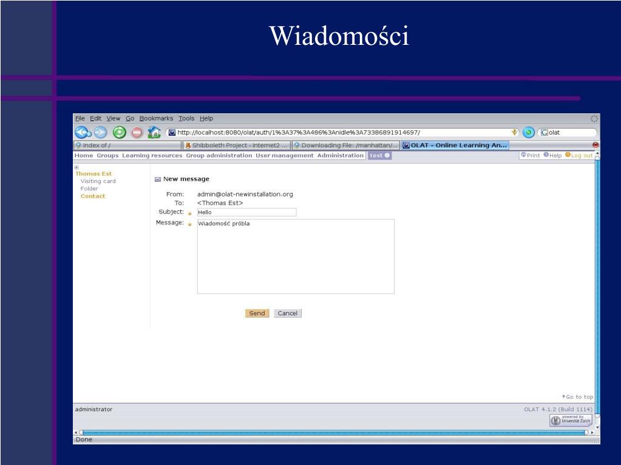
Task: Click the site icon in address bar
Action: 172,132
